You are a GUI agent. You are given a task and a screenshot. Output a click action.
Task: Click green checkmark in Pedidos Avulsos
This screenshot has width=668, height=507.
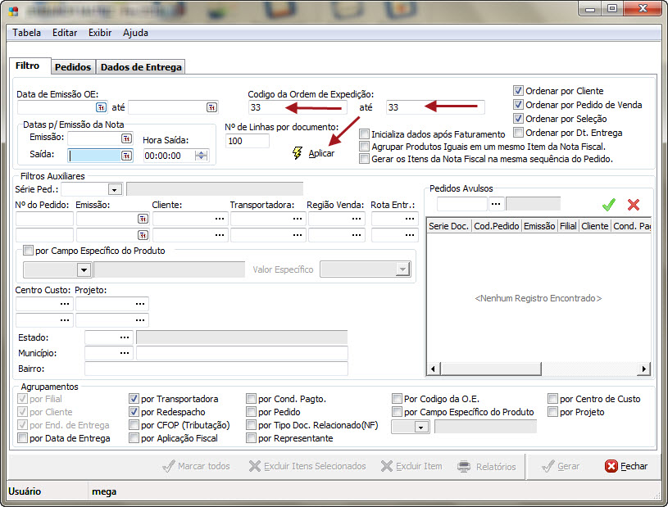(607, 204)
